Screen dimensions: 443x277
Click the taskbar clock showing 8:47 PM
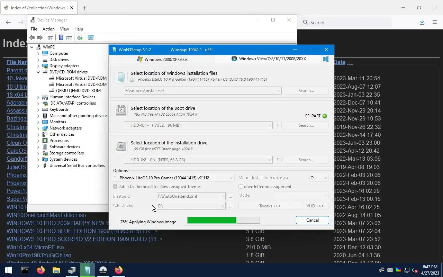tap(430, 270)
